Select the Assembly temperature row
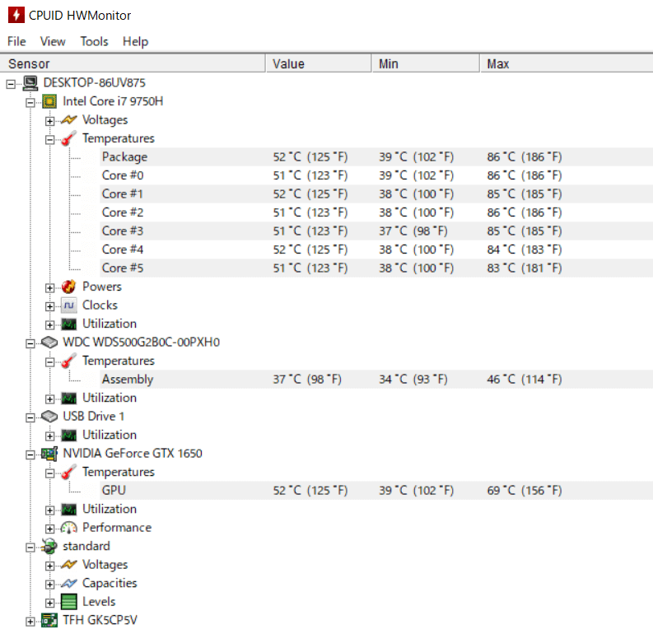 (376, 380)
